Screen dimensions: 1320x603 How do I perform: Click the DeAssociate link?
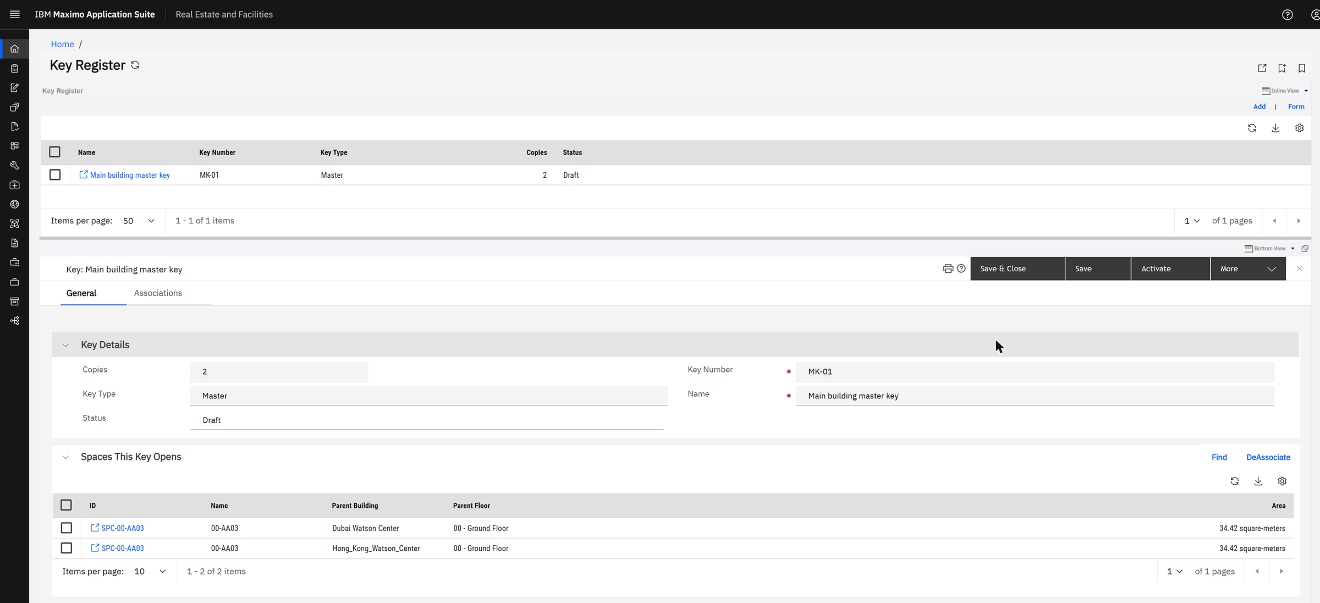[x=1268, y=458]
